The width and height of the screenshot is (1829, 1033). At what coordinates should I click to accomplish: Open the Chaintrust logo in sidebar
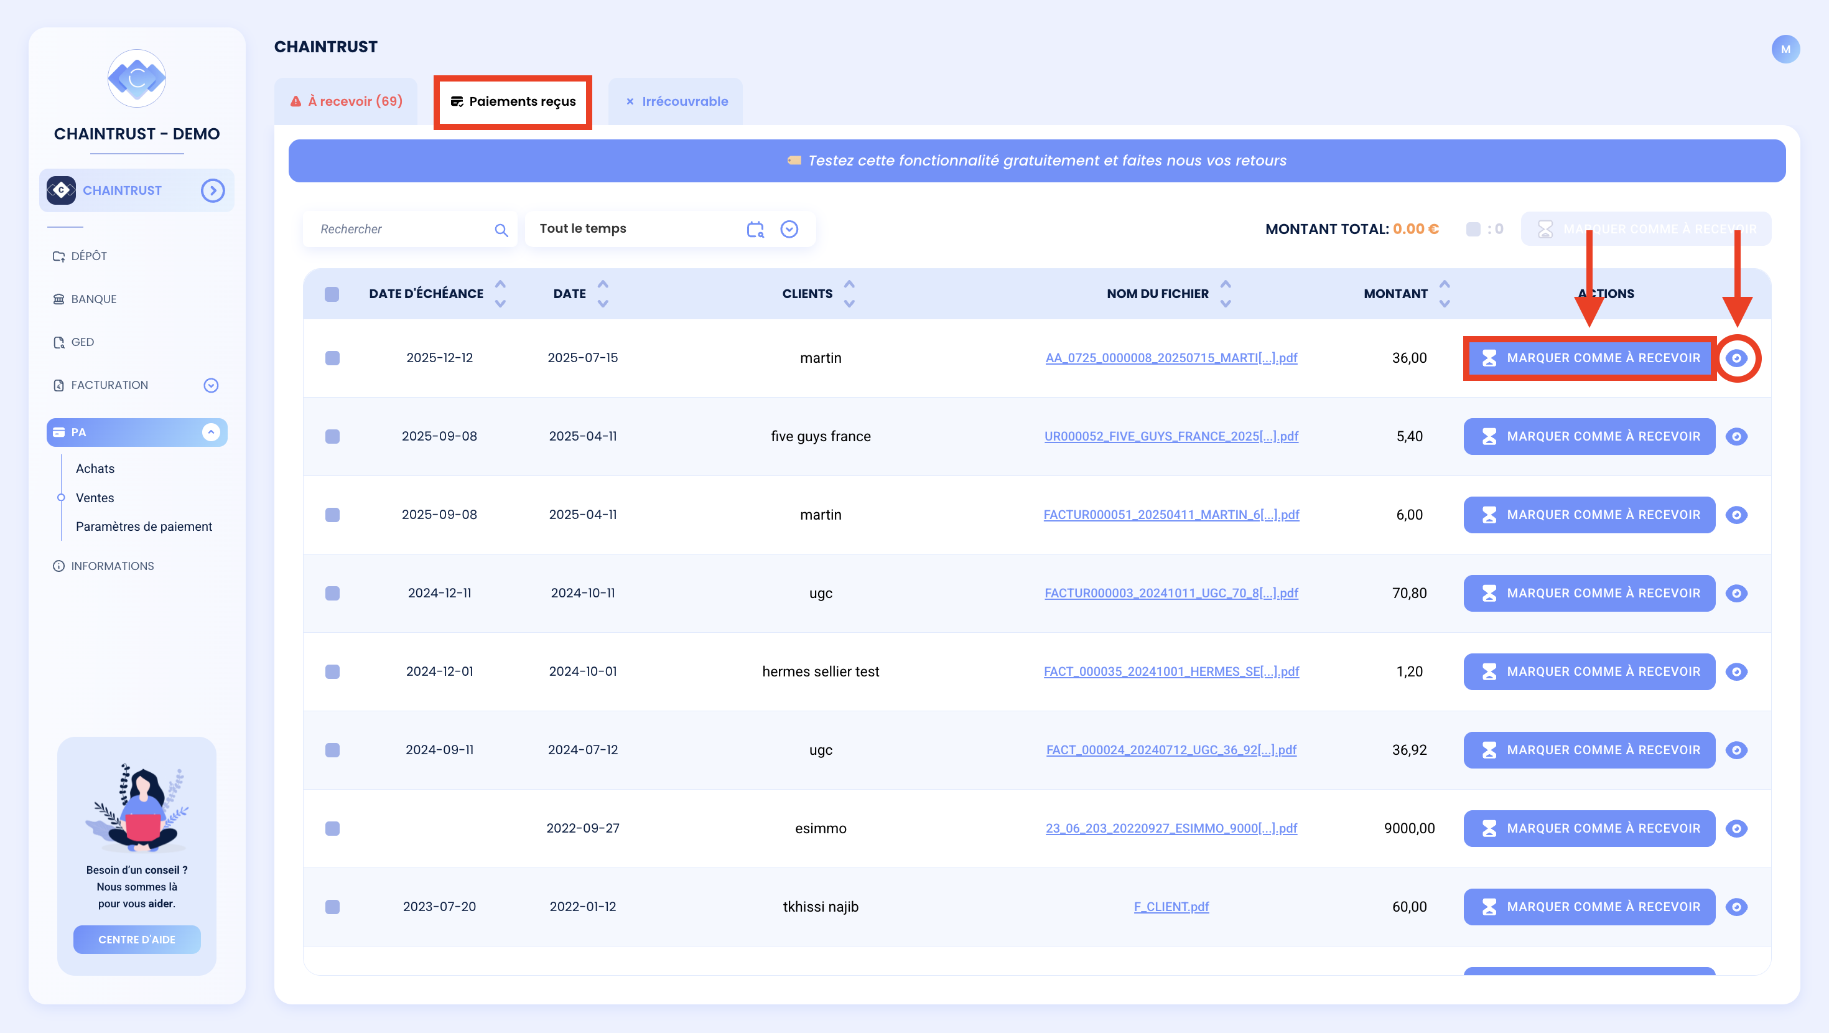point(136,78)
